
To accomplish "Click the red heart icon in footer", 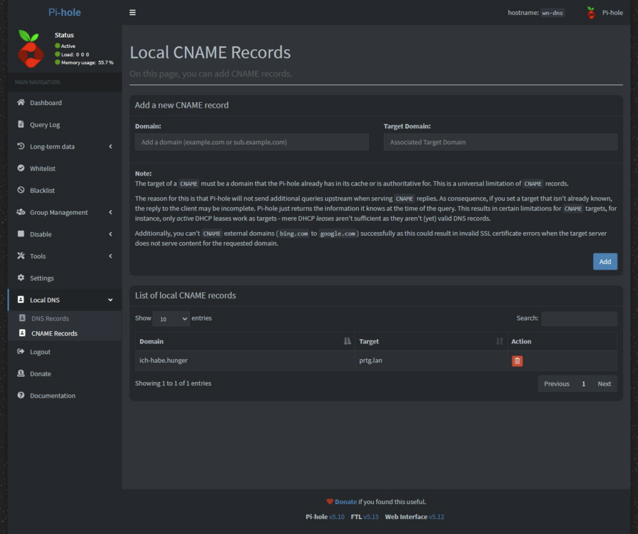I will pos(330,502).
